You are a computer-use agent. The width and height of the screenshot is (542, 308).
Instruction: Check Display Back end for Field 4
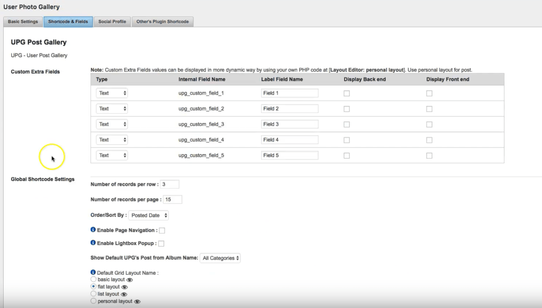point(347,140)
